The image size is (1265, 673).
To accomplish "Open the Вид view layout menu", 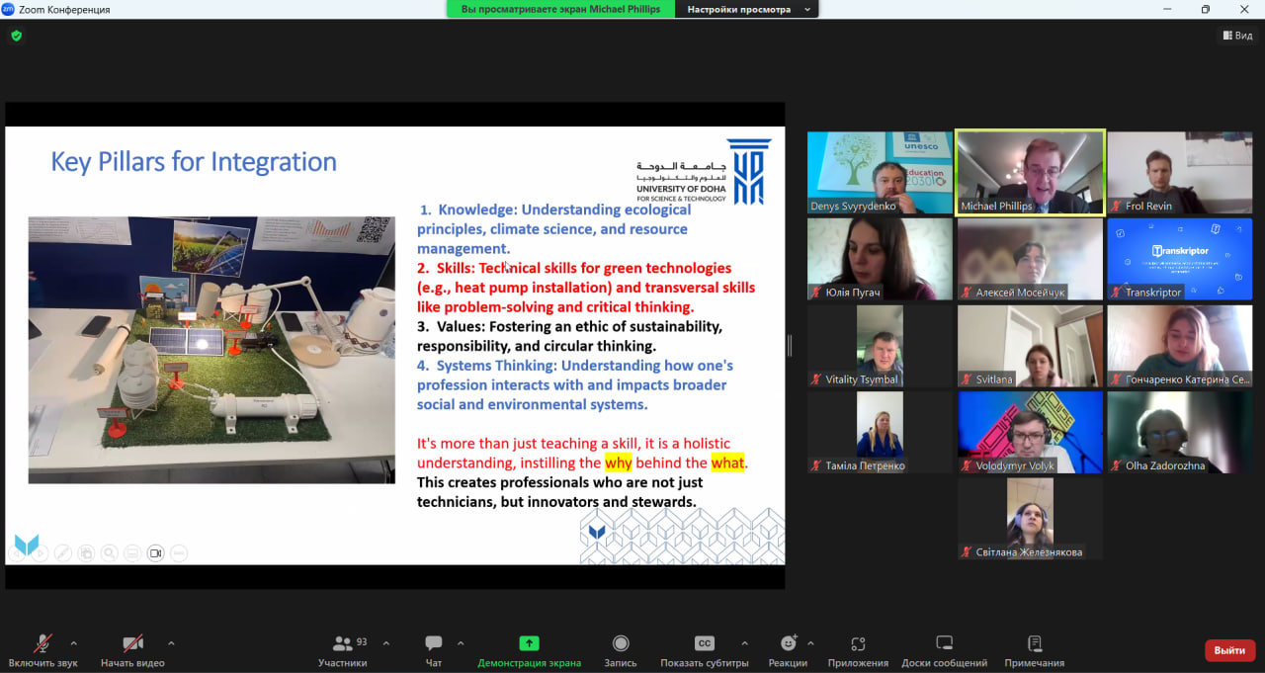I will click(x=1236, y=36).
